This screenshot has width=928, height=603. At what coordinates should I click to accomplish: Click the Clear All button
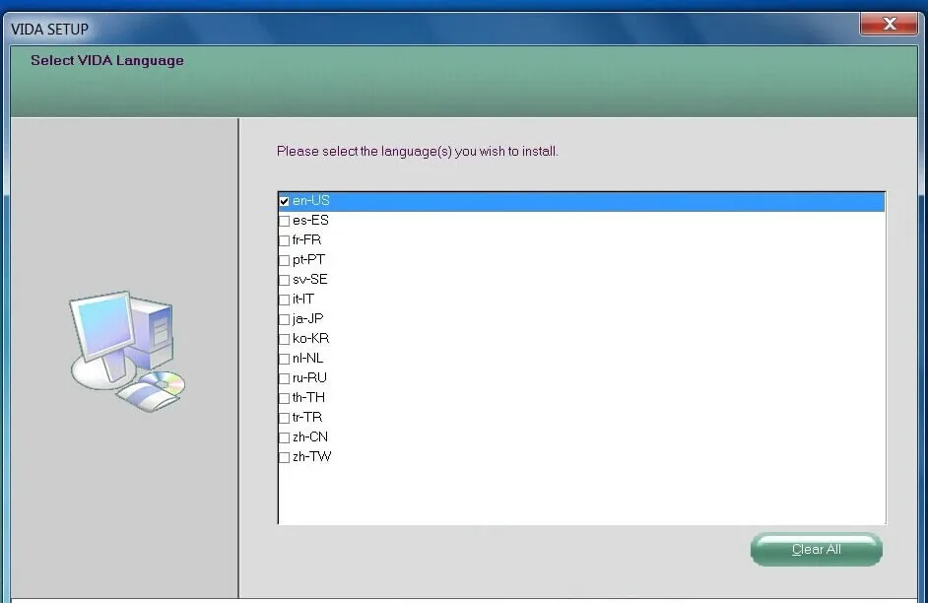[816, 549]
